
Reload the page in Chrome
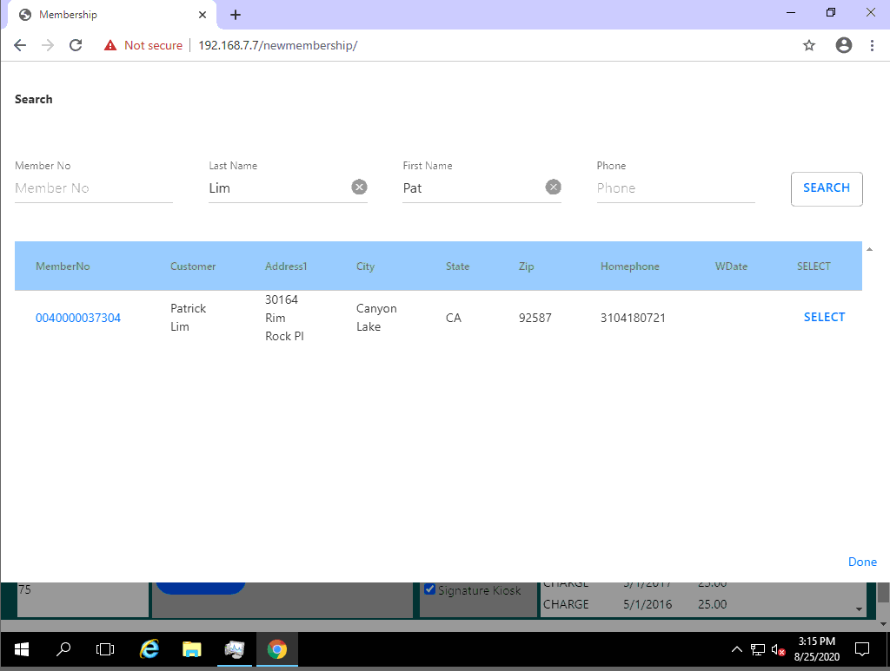point(76,45)
